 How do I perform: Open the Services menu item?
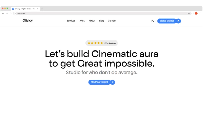click(x=71, y=21)
